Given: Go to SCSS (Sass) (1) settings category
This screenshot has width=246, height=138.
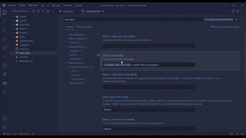Looking at the screenshot, I should 79,79.
